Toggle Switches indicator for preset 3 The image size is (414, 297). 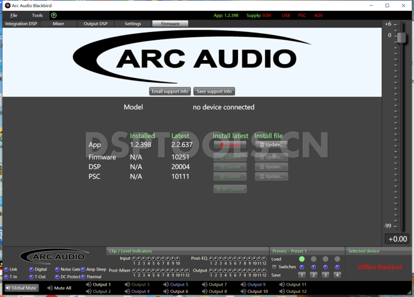pyautogui.click(x=326, y=267)
